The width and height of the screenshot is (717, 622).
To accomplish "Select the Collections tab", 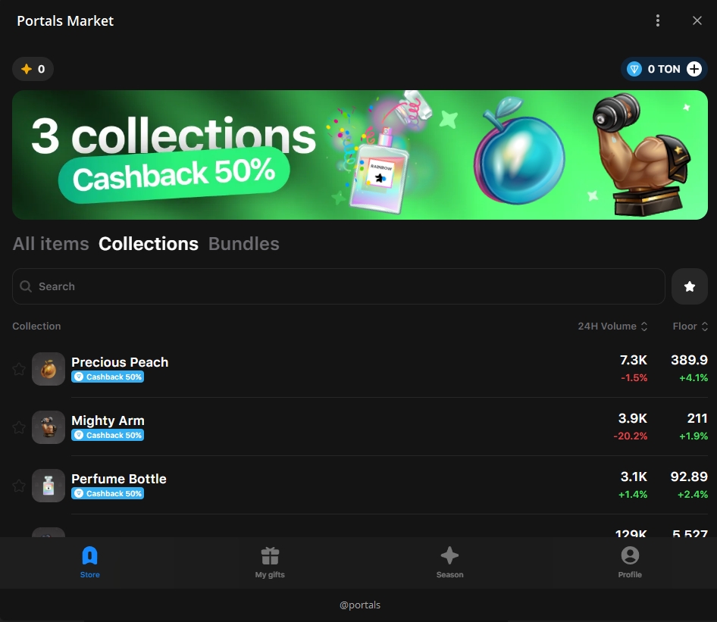I will [x=149, y=244].
